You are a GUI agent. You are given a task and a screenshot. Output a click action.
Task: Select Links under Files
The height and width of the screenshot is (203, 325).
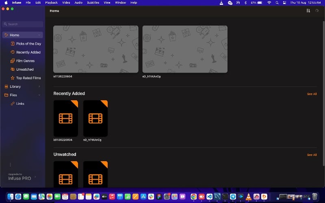point(20,104)
